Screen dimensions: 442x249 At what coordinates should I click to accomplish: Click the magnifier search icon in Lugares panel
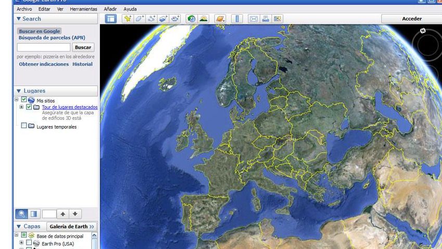click(x=21, y=214)
